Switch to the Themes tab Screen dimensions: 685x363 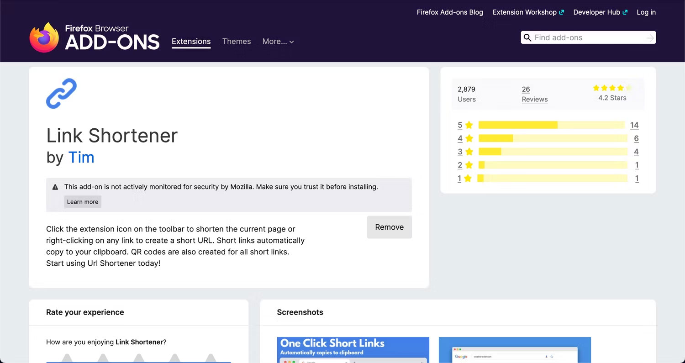click(x=237, y=42)
